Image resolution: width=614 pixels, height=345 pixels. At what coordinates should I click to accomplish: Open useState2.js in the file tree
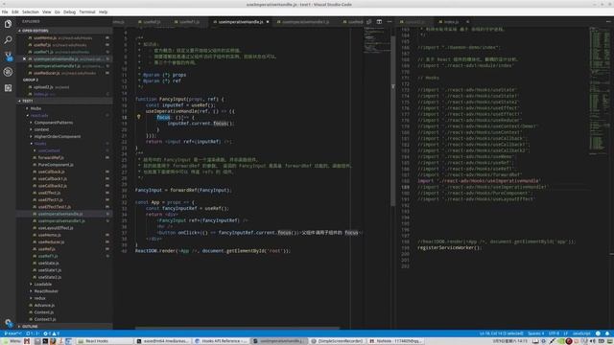tap(50, 277)
